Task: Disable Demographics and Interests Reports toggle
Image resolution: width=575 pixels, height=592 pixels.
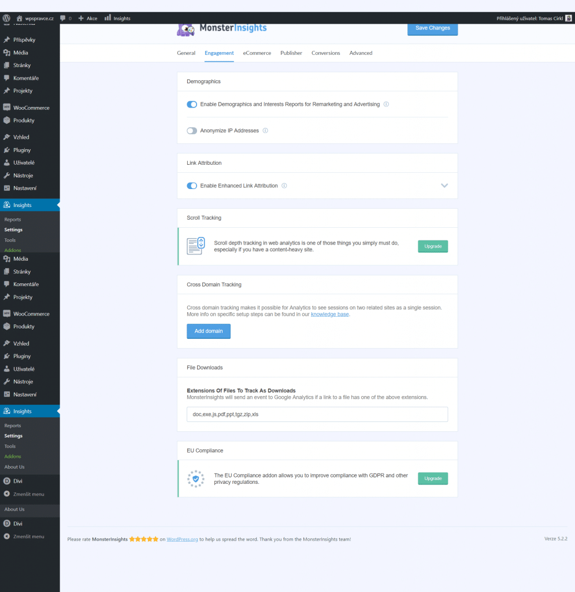Action: (192, 104)
